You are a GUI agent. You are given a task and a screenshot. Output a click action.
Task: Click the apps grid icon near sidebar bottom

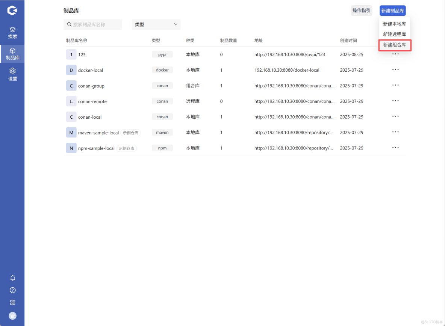tap(12, 302)
